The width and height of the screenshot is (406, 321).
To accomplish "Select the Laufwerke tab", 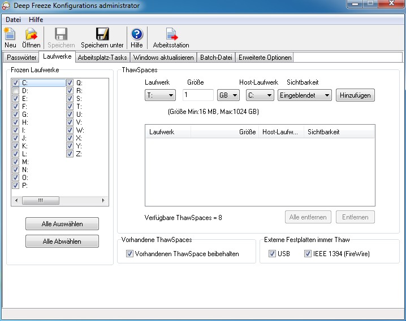I will 57,56.
